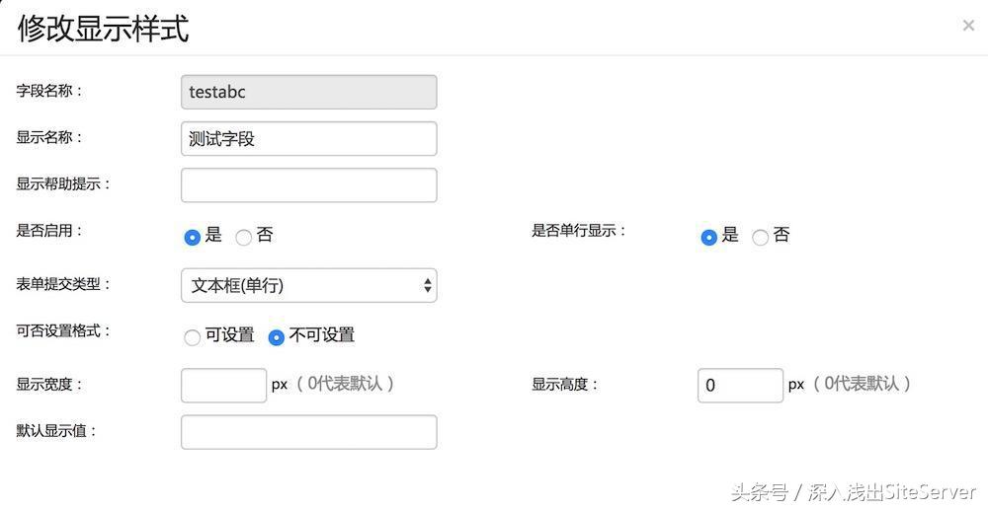Screen dimensions: 988x509
Task: Open the 表单提交类型 dropdown
Action: pyautogui.click(x=308, y=286)
